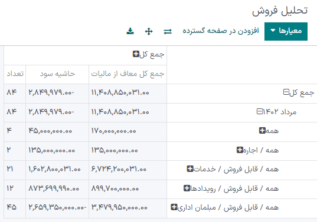This screenshot has width=317, height=222.
Task: Select untaxed value in اجاره row
Action: coord(128,151)
